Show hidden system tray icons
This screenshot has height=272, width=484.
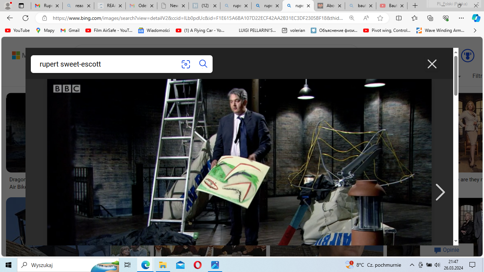click(412, 265)
